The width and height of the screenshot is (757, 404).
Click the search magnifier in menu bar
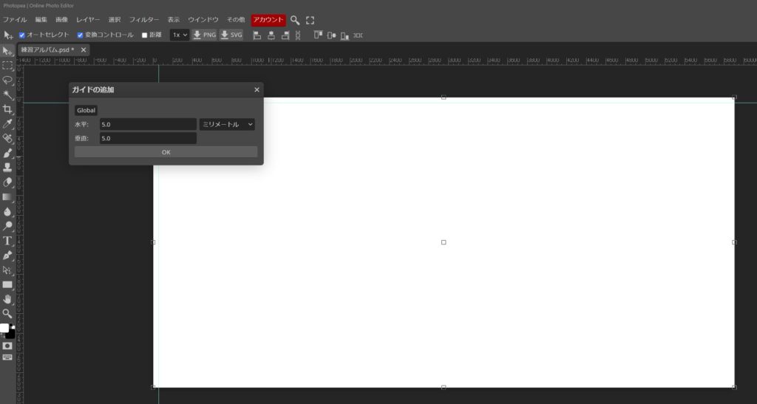[295, 20]
